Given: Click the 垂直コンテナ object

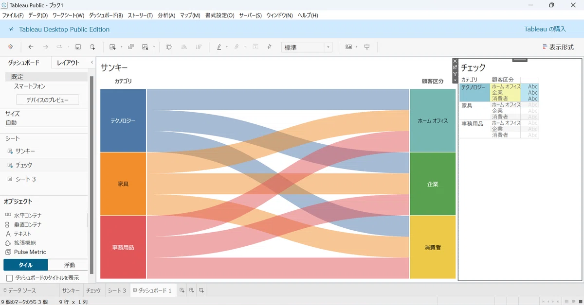Looking at the screenshot, I should pos(23,224).
